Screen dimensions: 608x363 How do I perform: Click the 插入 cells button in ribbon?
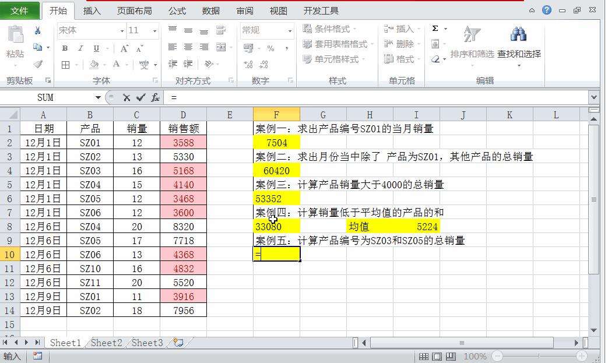(401, 29)
